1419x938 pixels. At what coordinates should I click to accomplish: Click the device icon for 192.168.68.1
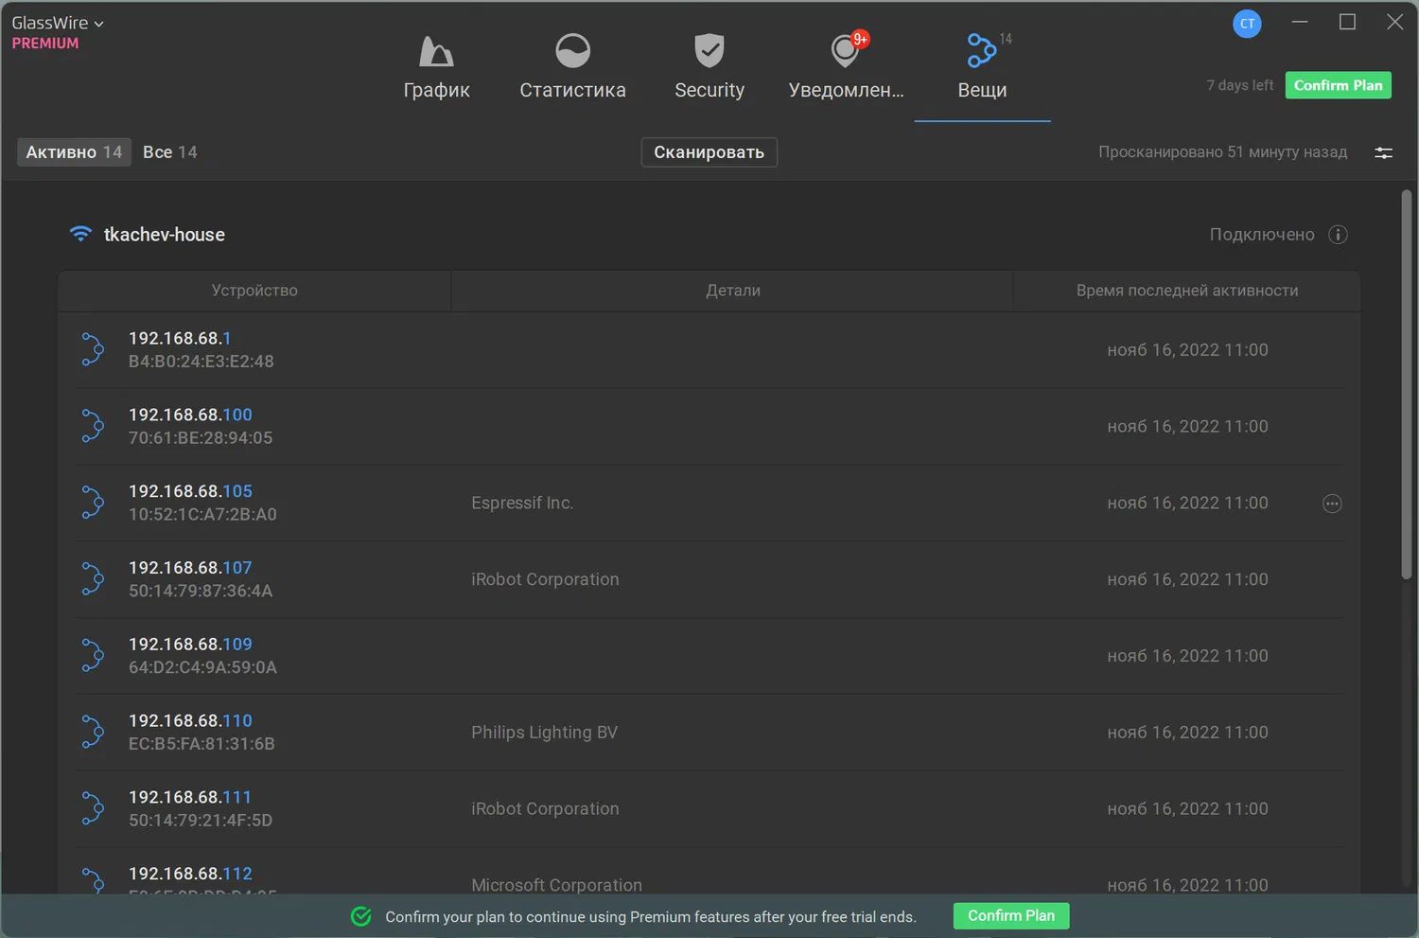coord(92,349)
